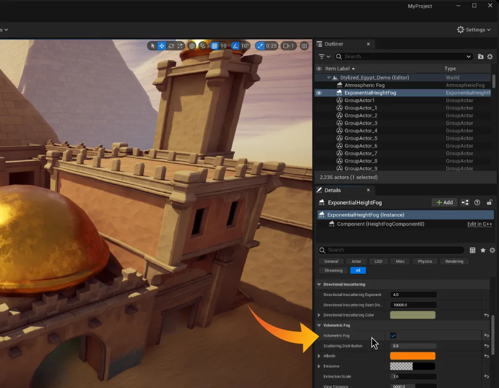This screenshot has width=499, height=388.
Task: Show only favorites star icon
Action: pos(483,251)
